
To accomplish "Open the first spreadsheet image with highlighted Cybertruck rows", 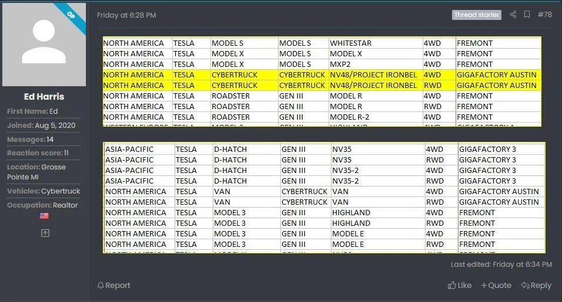I will click(322, 81).
